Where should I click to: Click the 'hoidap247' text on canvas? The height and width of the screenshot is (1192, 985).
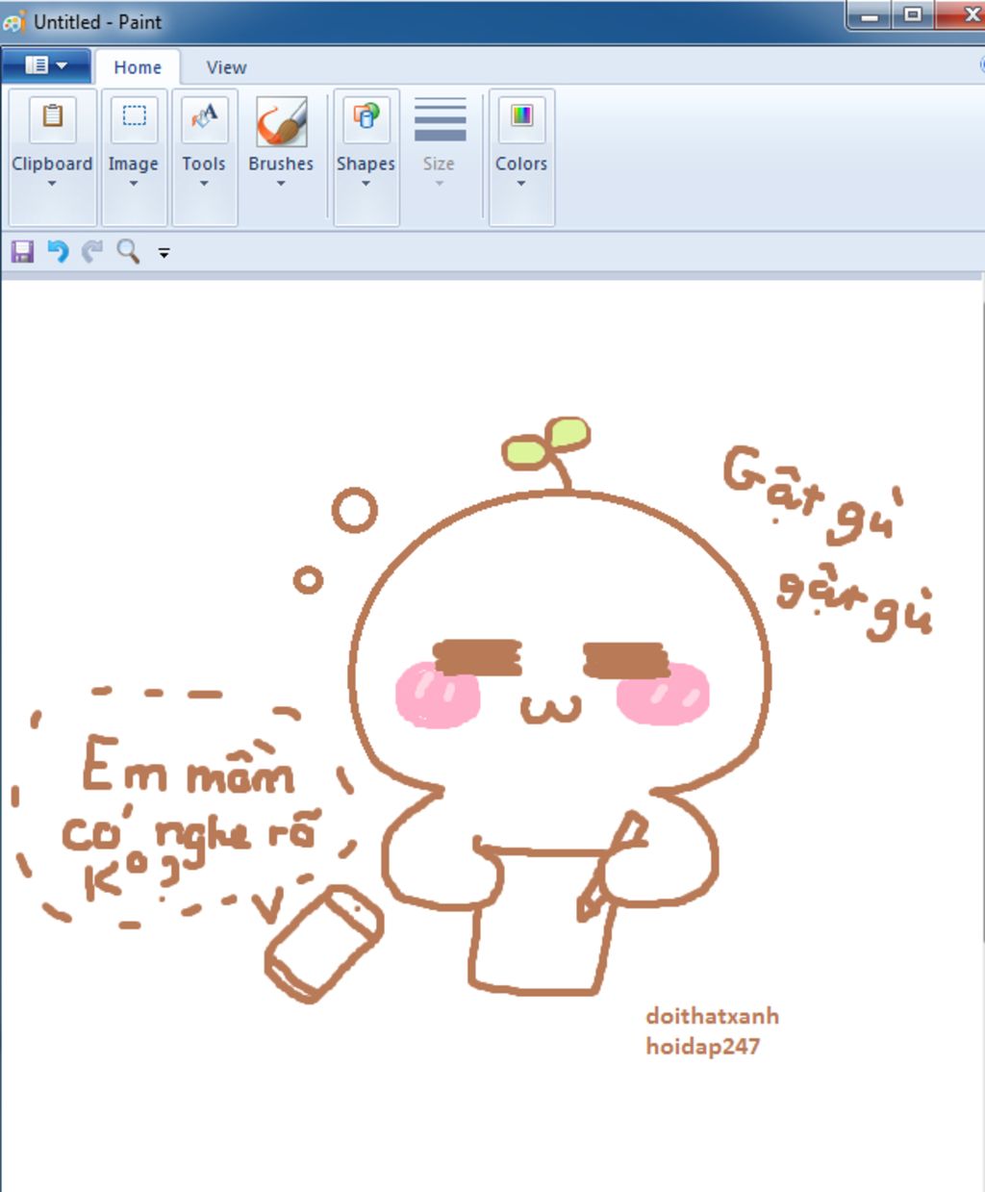pyautogui.click(x=703, y=1047)
